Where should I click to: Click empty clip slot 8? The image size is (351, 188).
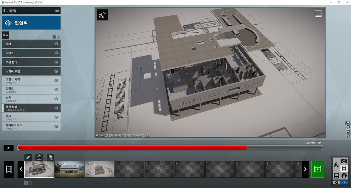250,169
